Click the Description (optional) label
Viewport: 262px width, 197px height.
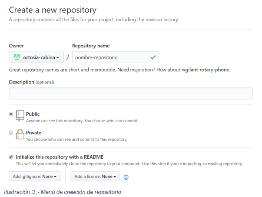click(x=31, y=82)
